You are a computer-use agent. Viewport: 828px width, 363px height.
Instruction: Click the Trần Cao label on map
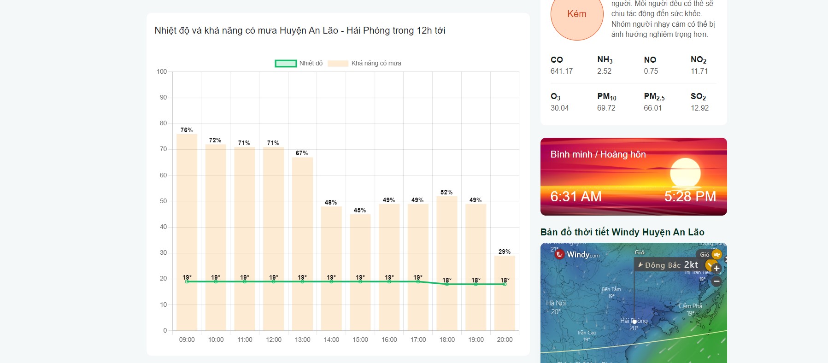[x=587, y=333]
